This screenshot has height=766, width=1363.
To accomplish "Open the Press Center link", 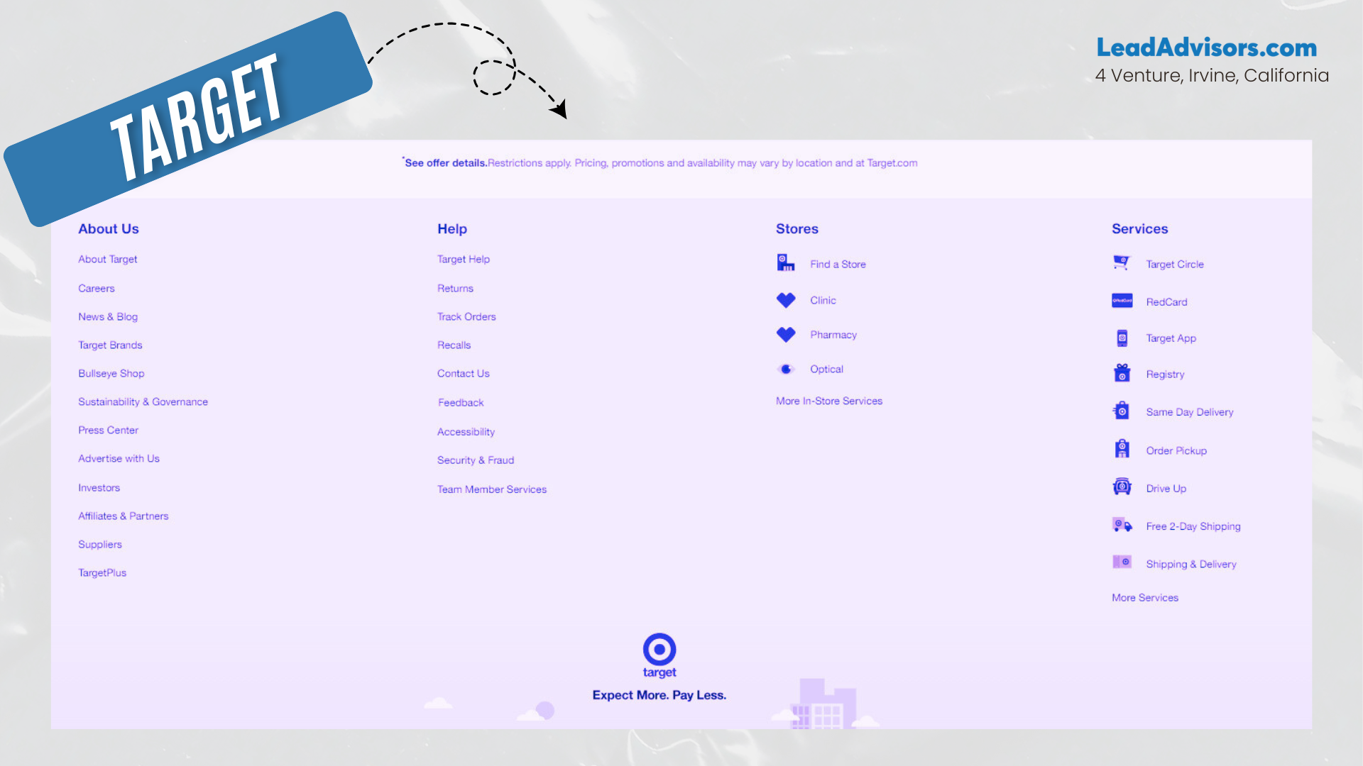I will click(x=109, y=431).
